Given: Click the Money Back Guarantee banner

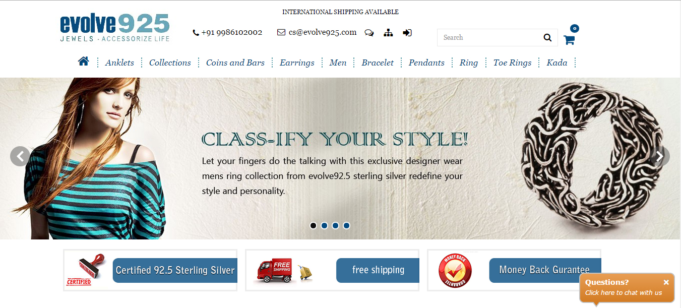Looking at the screenshot, I should coord(514,270).
